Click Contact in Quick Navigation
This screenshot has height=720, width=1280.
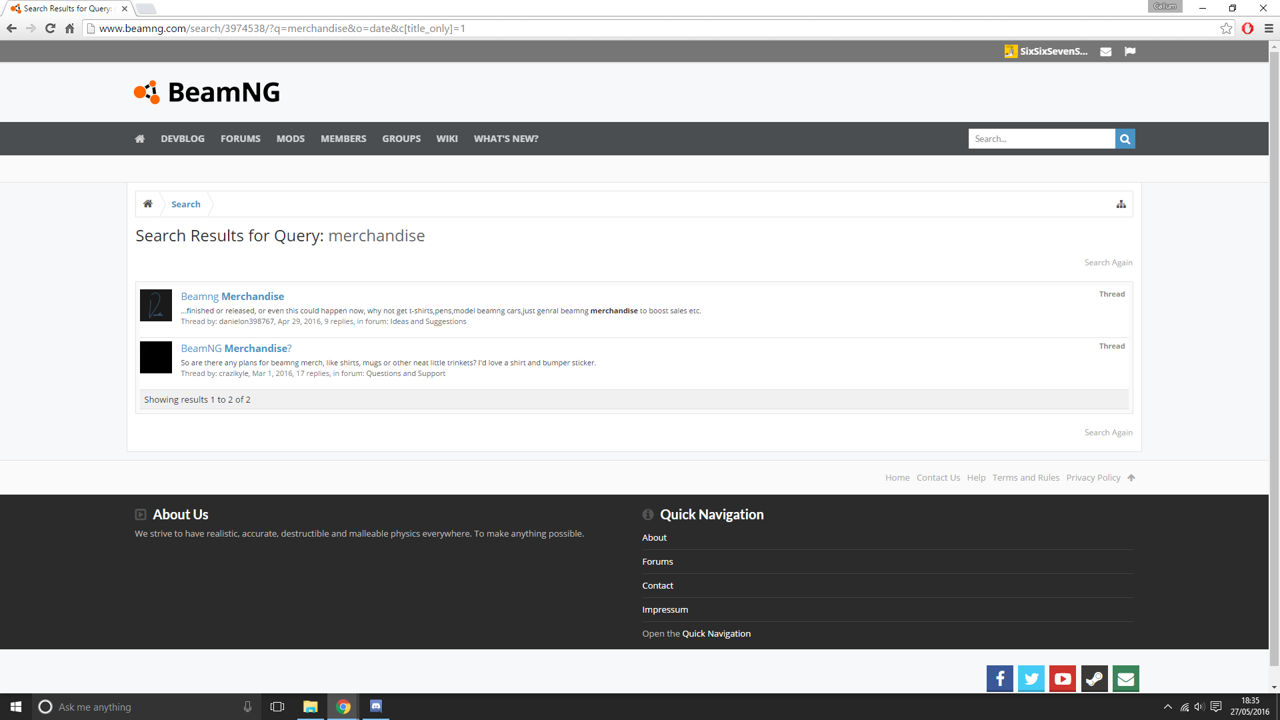(657, 585)
